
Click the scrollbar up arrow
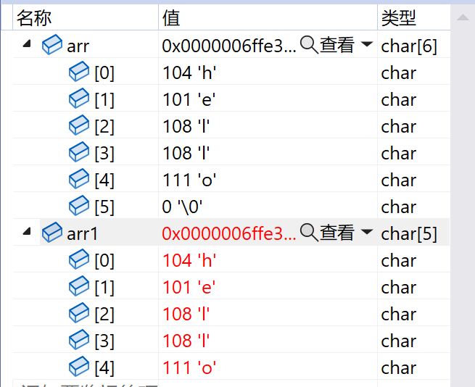(463, 17)
